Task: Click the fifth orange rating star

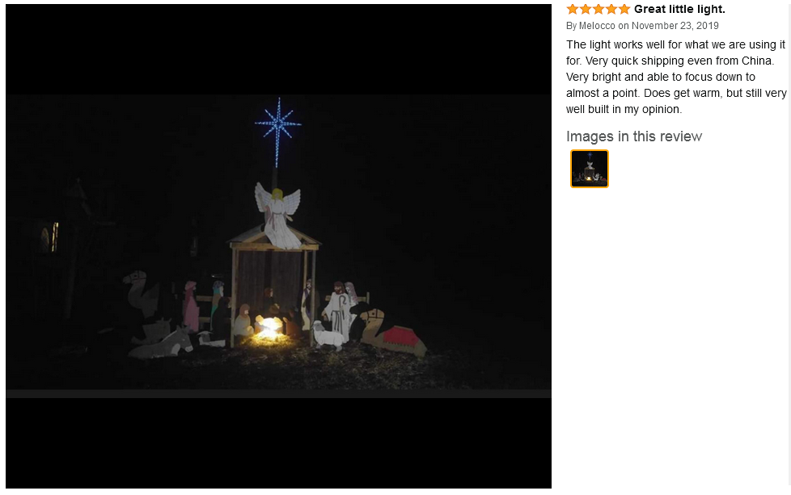Action: tap(624, 9)
